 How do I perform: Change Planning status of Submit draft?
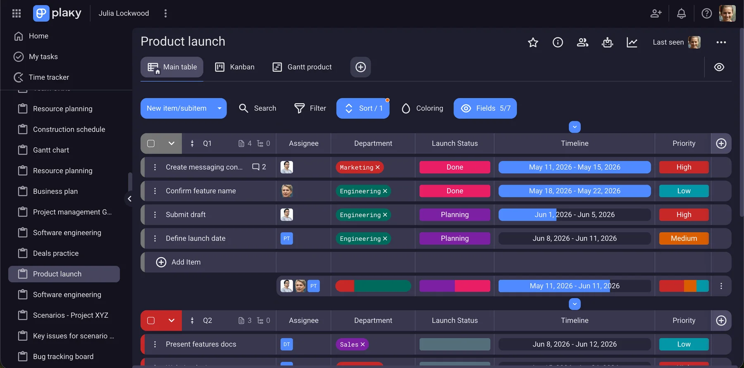pyautogui.click(x=455, y=215)
